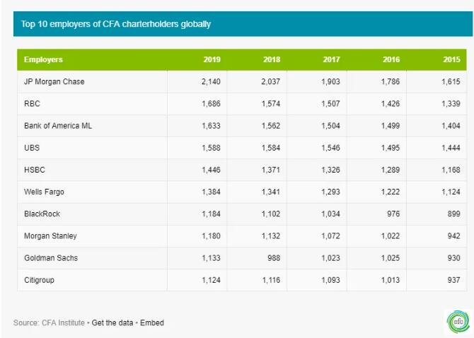This screenshot has height=338, width=474.
Task: Click Citigroup 2015 value 937
Action: point(453,280)
